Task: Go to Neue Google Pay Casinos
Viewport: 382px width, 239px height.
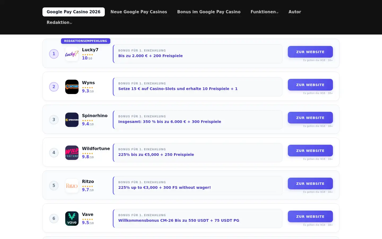Action: pyautogui.click(x=139, y=12)
